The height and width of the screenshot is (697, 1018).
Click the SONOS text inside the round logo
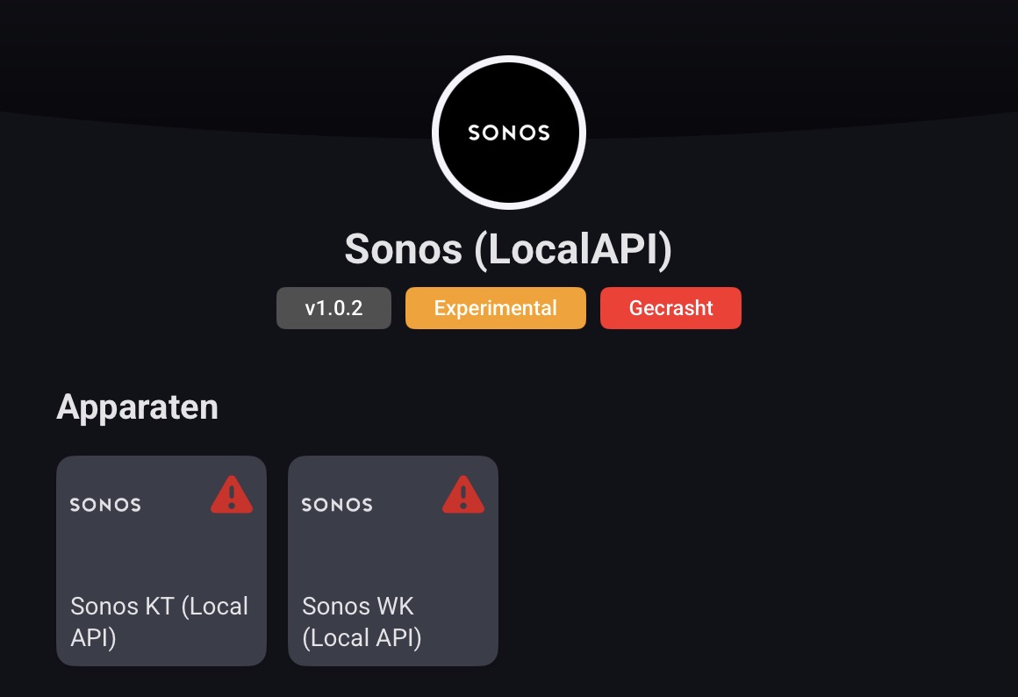click(x=509, y=133)
